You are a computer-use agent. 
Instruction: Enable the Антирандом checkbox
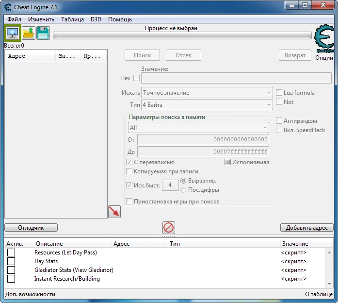pyautogui.click(x=279, y=120)
